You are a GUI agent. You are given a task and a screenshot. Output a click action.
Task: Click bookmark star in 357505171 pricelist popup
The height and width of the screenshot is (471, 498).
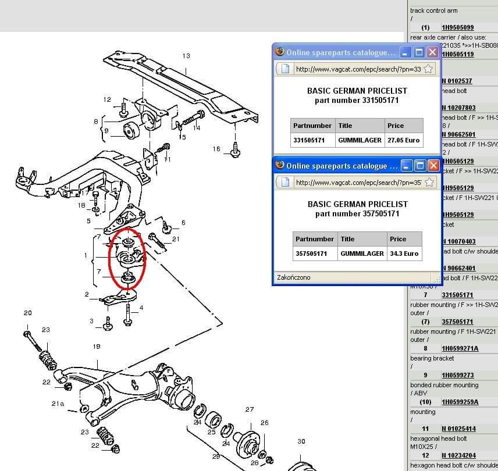[428, 183]
